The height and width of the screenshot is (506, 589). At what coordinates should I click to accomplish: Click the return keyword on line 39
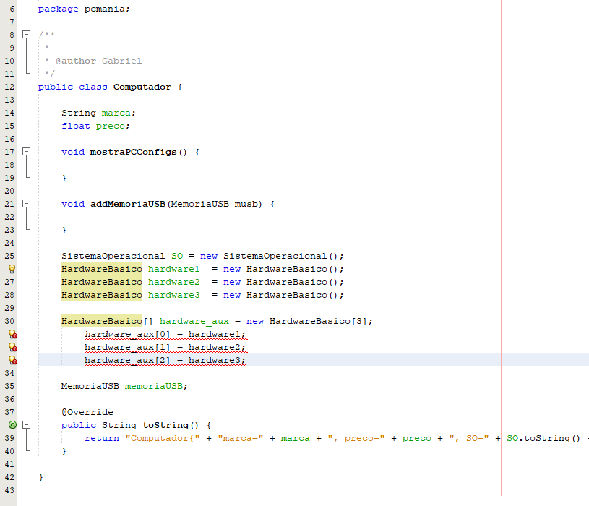point(102,438)
